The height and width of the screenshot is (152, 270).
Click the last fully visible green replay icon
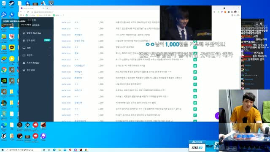click(195, 115)
